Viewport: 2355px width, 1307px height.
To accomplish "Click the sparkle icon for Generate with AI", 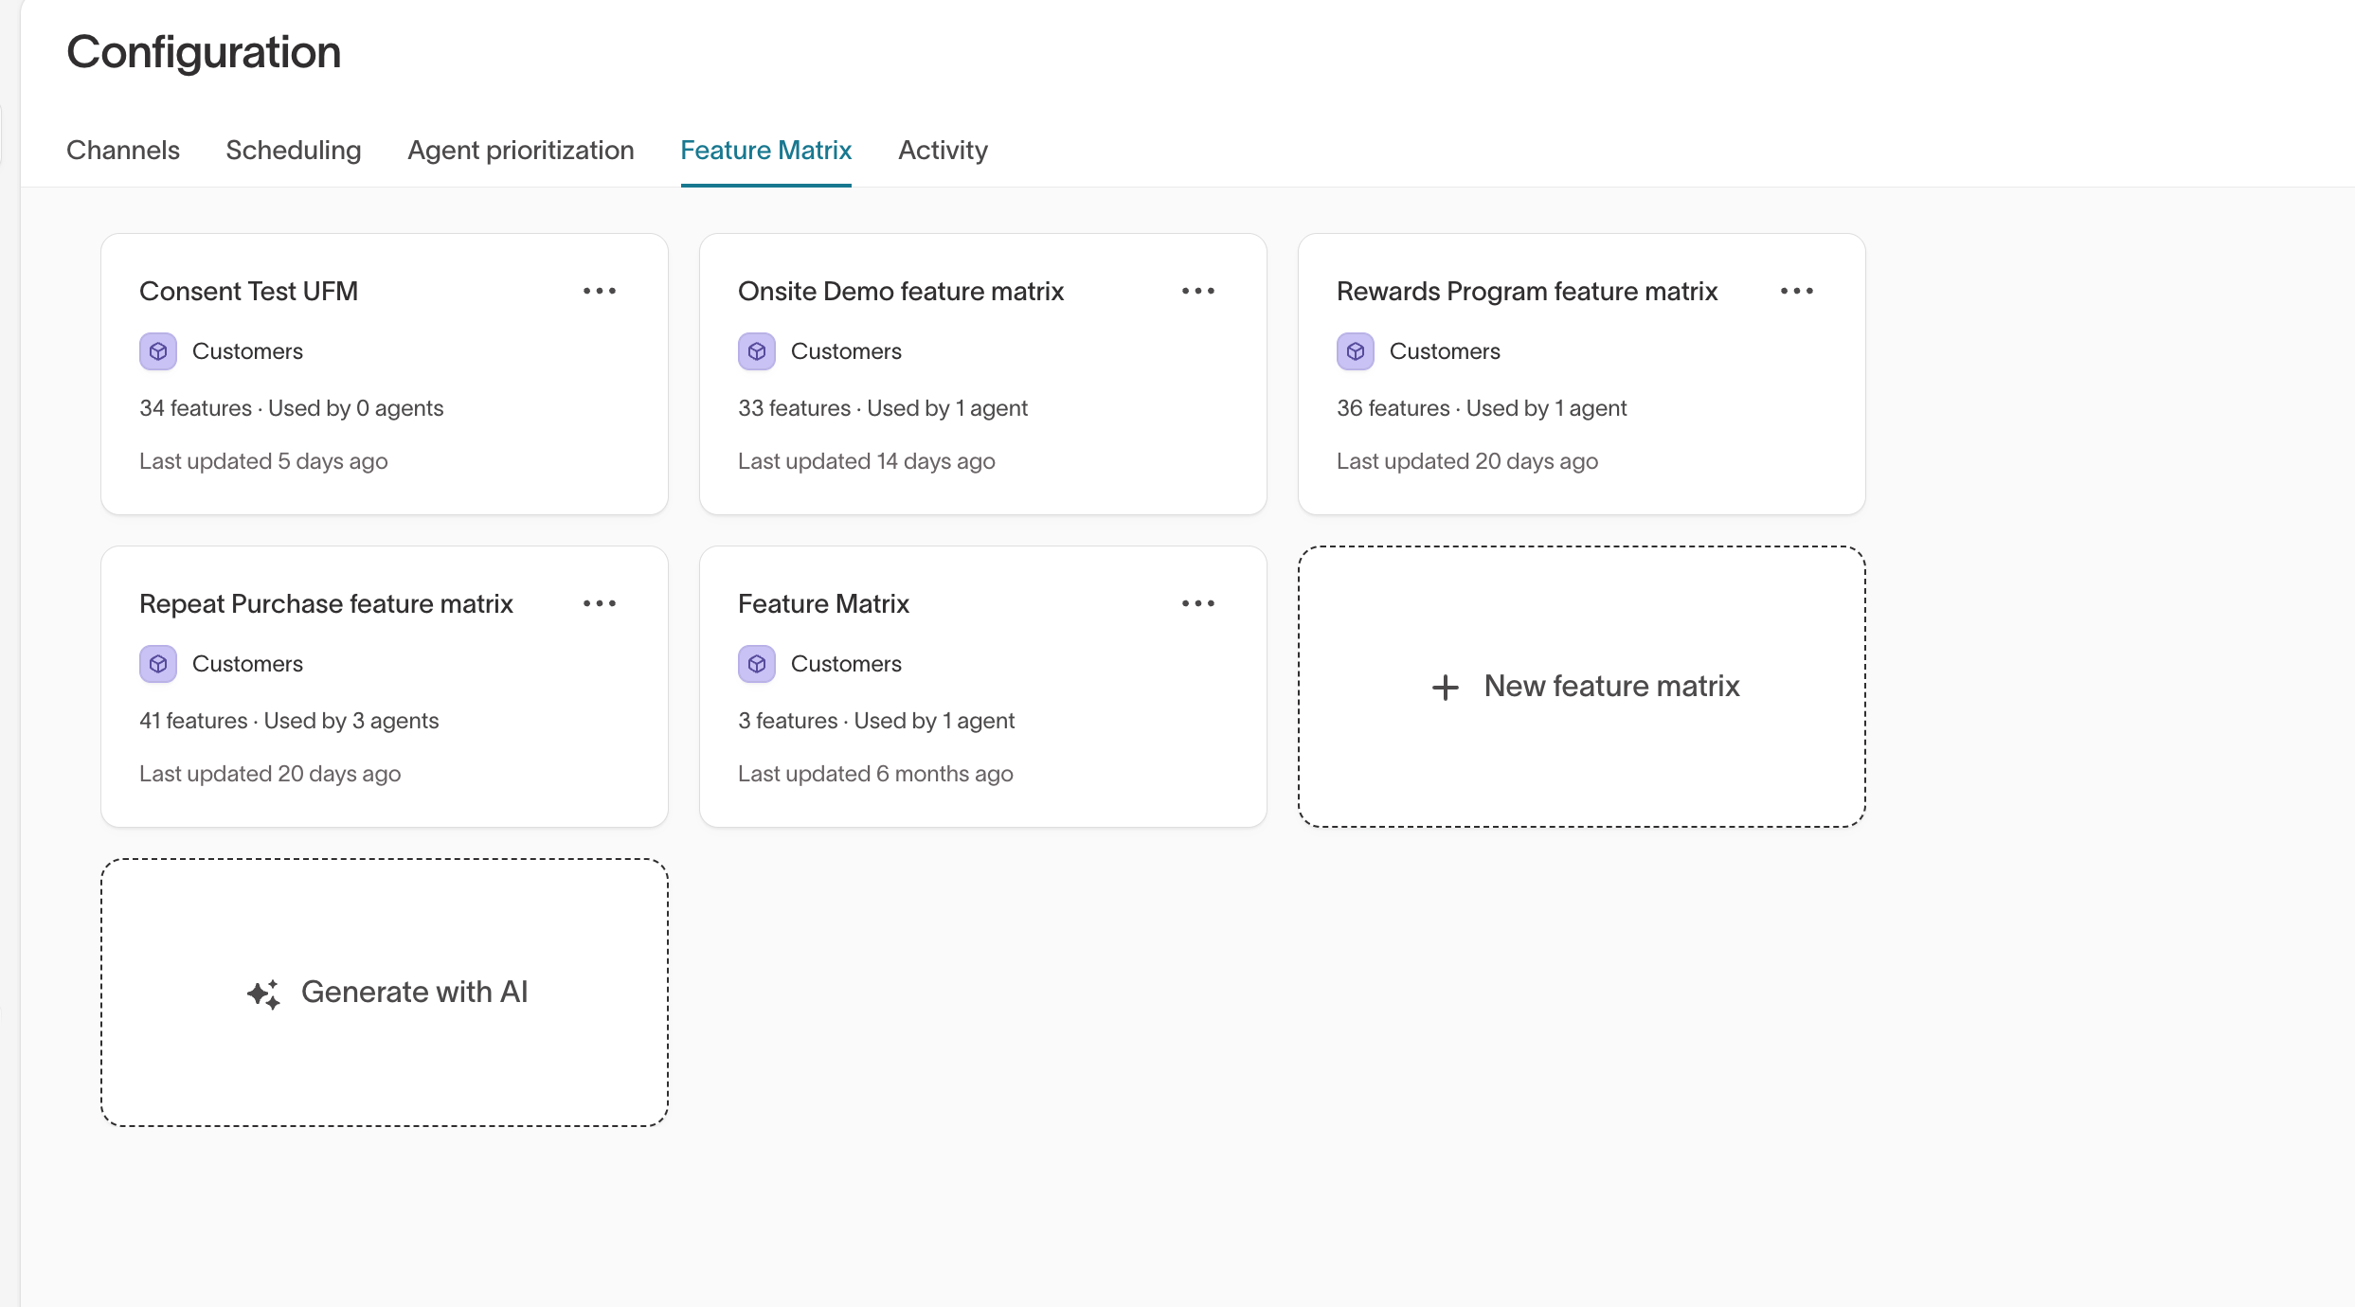I will [263, 994].
